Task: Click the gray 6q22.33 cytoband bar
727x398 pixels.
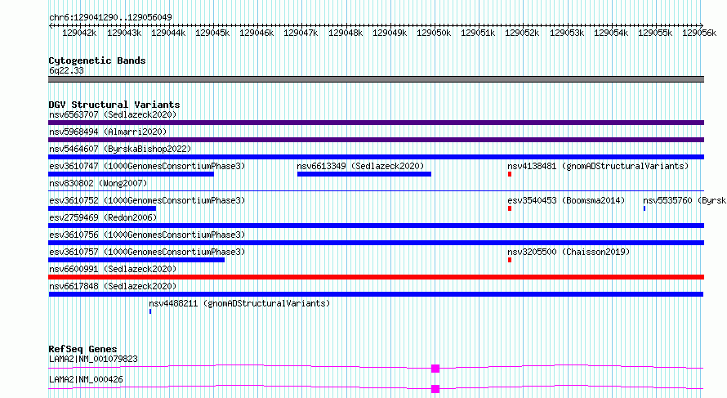Action: point(376,79)
